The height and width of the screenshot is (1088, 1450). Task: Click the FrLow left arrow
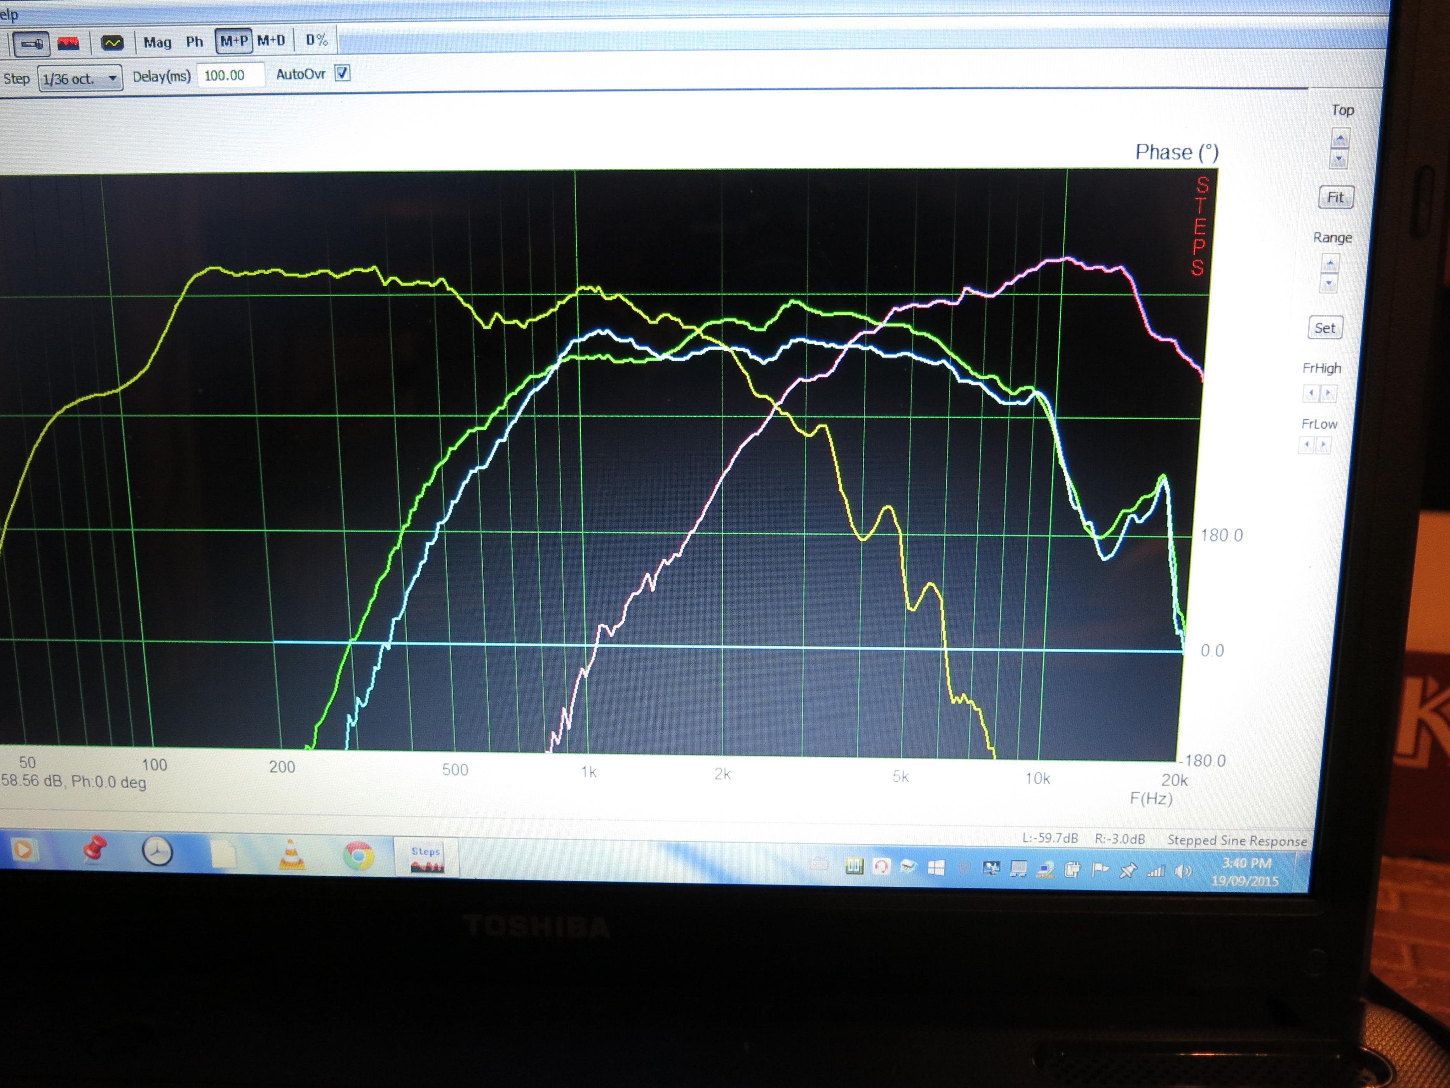point(1306,445)
